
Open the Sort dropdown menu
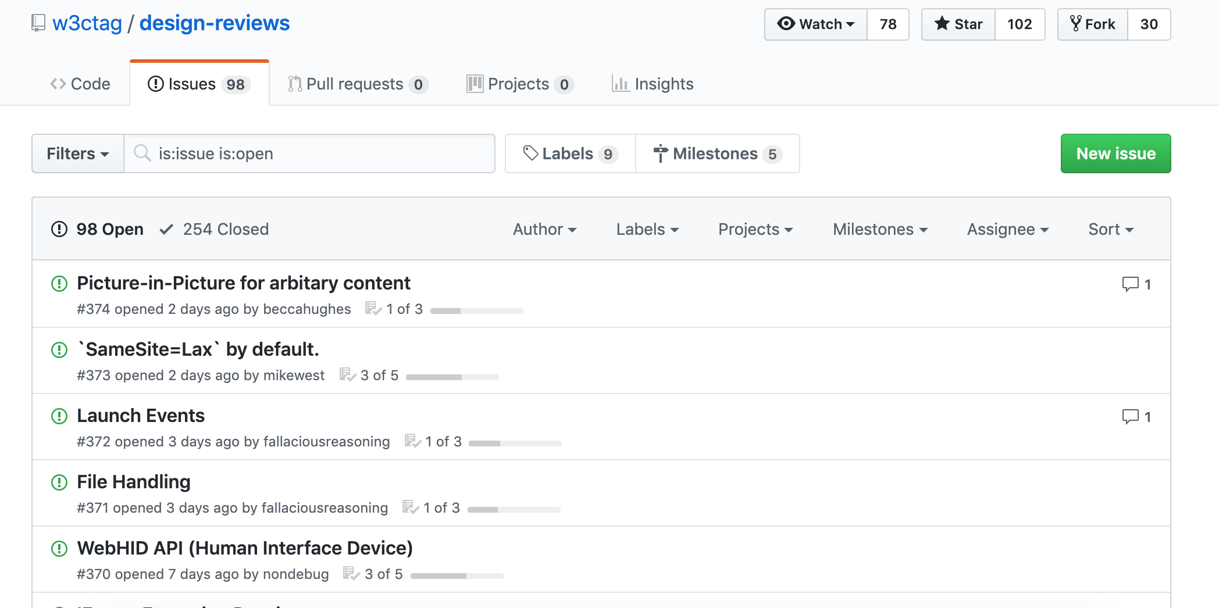1110,230
